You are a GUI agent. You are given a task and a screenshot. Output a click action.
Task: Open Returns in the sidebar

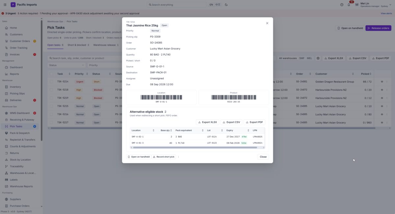(x=19, y=153)
